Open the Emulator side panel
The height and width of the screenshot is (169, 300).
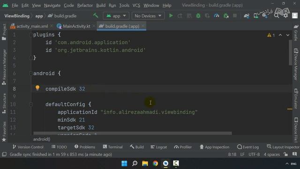(296, 99)
